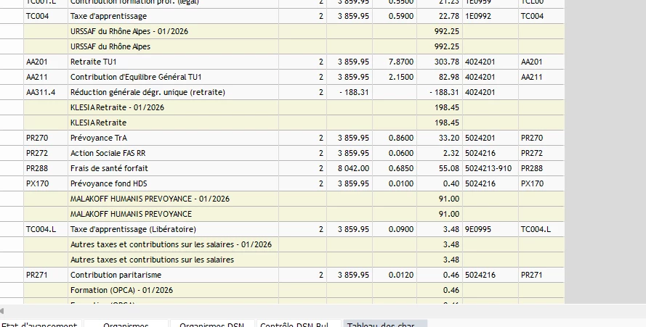Click the amount 2.32 cell
The image size is (646, 327).
point(440,153)
